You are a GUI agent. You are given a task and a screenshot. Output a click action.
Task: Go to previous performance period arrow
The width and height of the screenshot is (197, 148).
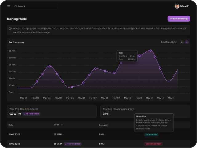pyautogui.click(x=182, y=42)
